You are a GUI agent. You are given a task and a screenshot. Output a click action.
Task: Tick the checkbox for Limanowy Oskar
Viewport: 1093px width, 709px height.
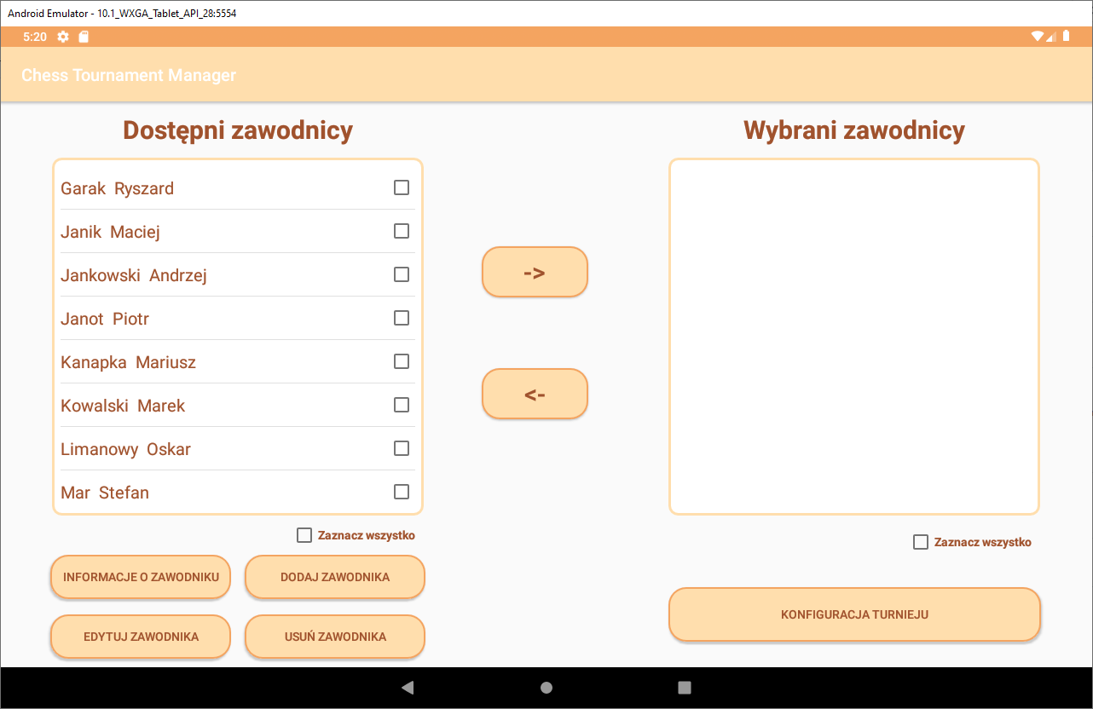coord(402,448)
